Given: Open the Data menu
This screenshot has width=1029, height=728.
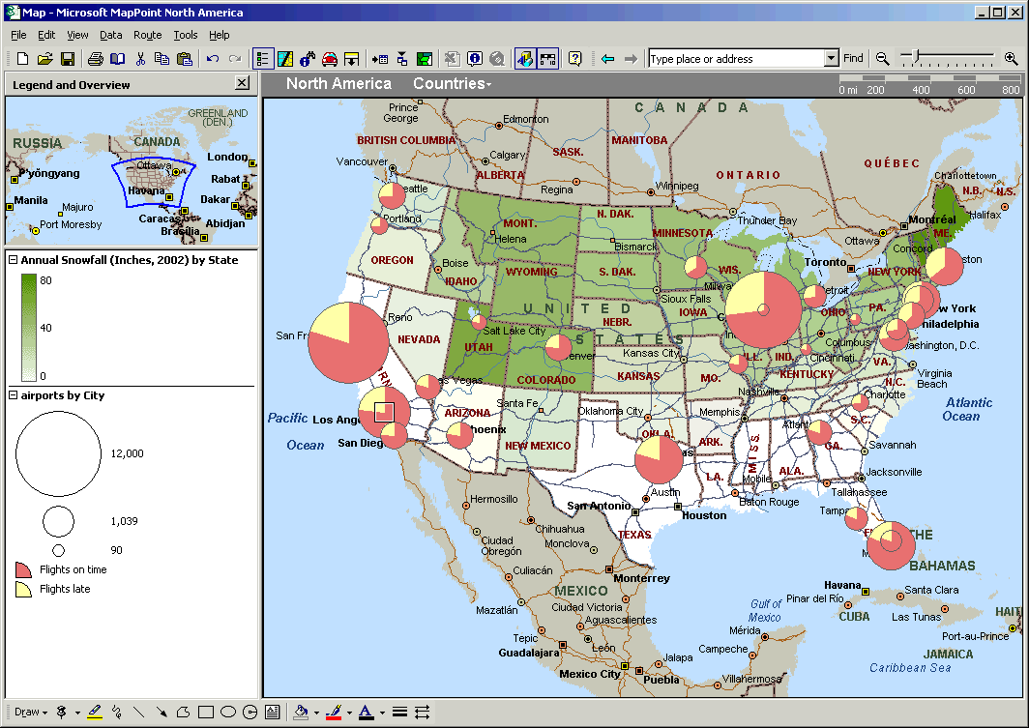Looking at the screenshot, I should (111, 35).
